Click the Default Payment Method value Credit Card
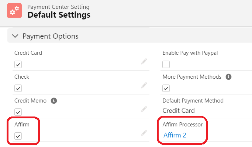This screenshot has width=252, height=147. pos(179,111)
